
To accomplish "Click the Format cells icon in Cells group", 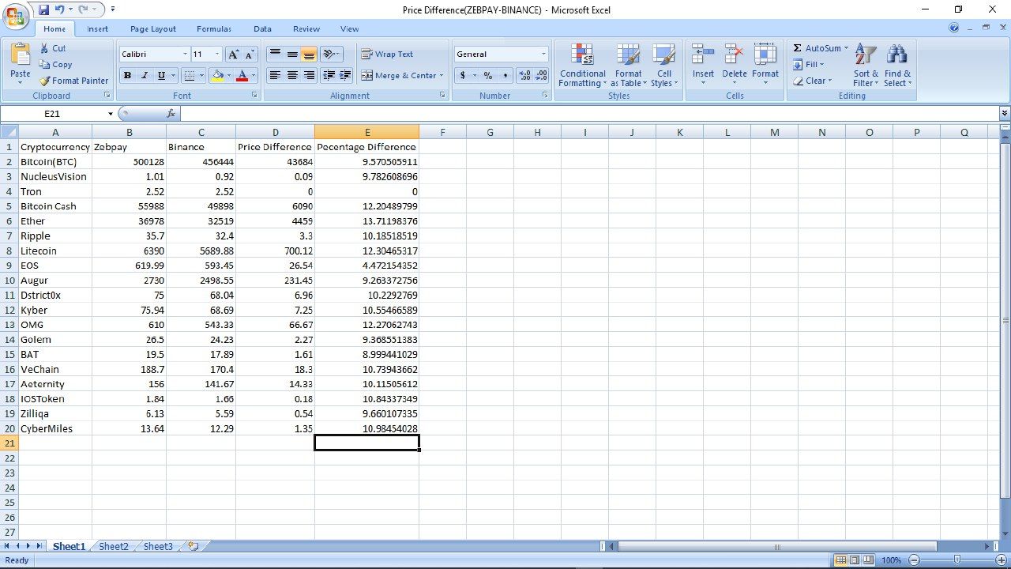I will (x=765, y=55).
